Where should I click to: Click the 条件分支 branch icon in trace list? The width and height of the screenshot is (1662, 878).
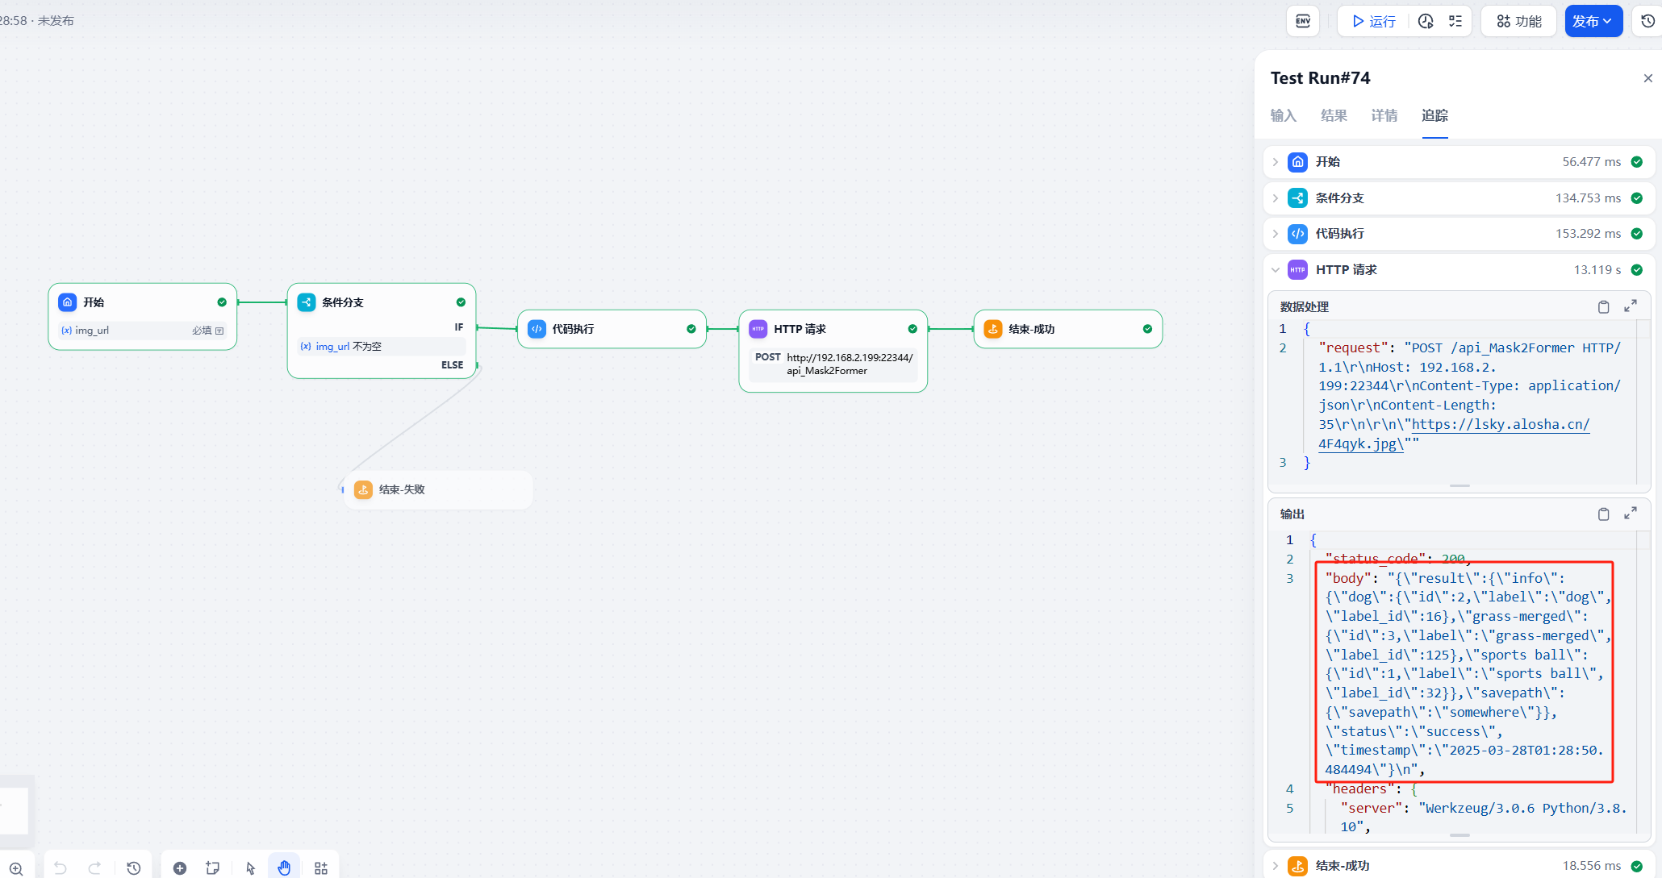[1297, 198]
